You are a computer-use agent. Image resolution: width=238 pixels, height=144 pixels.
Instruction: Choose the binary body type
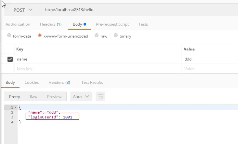pyautogui.click(x=116, y=35)
